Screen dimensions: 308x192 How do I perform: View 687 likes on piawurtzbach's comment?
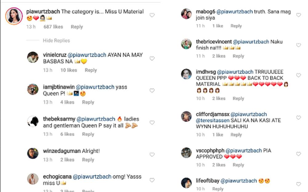click(x=53, y=27)
